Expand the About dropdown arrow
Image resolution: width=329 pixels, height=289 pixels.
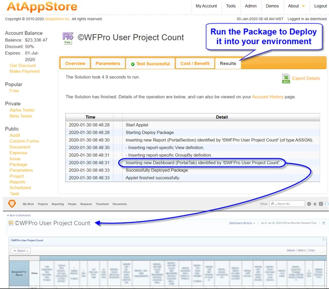click(303, 6)
